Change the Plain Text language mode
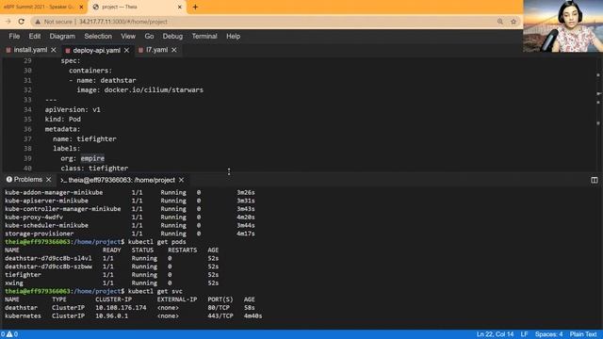603x339 pixels. coord(583,334)
